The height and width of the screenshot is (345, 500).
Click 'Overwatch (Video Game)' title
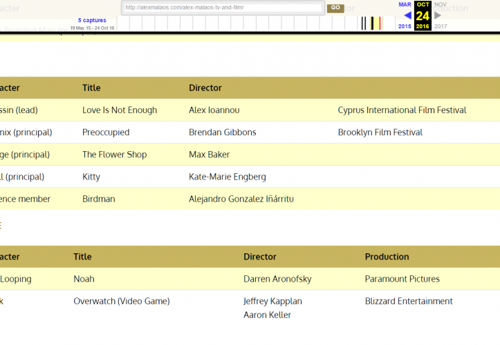tap(122, 301)
